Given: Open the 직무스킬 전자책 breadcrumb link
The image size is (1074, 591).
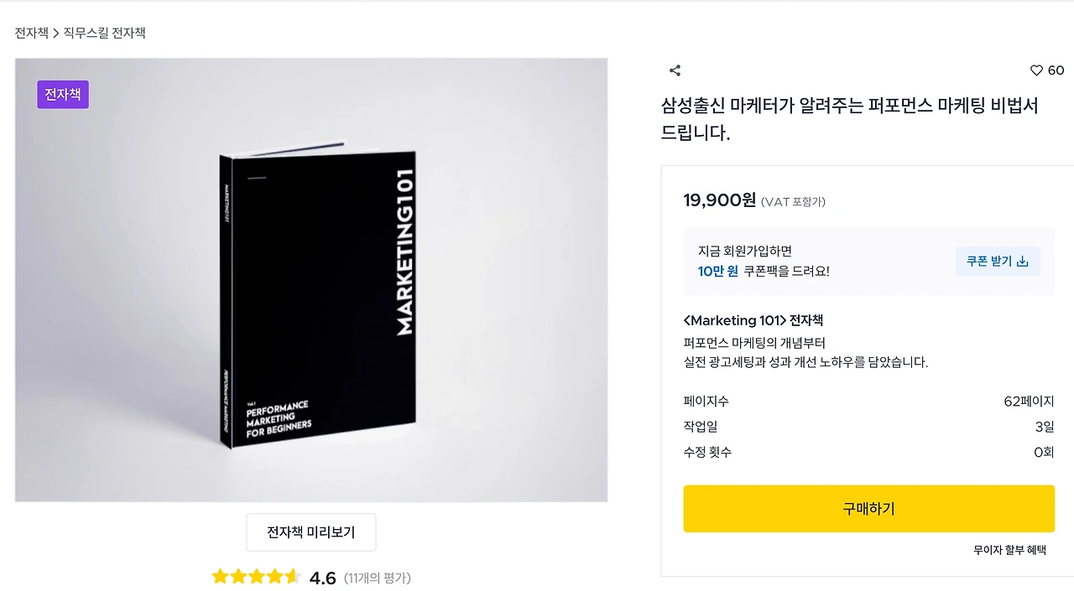Looking at the screenshot, I should 105,33.
